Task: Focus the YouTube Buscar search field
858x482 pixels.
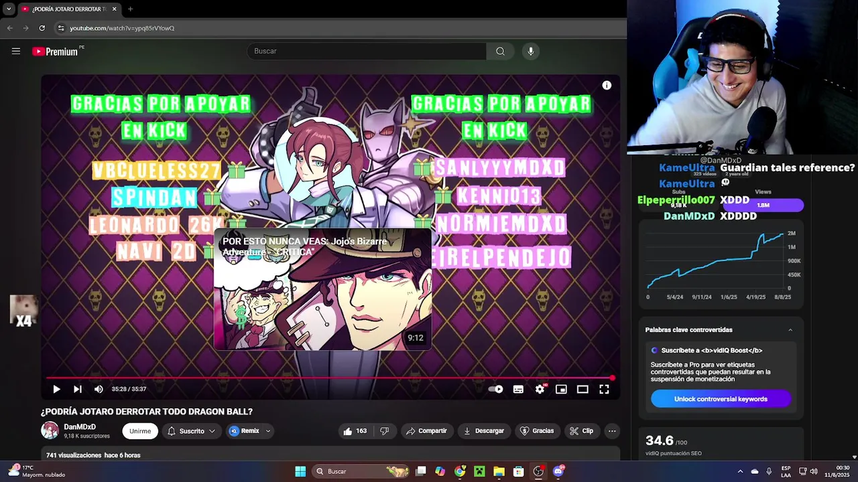Action: click(x=367, y=51)
